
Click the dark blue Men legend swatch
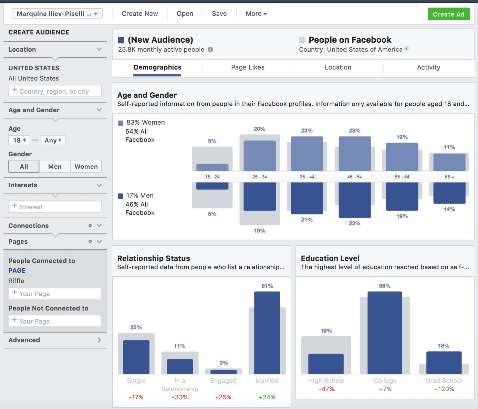click(121, 196)
